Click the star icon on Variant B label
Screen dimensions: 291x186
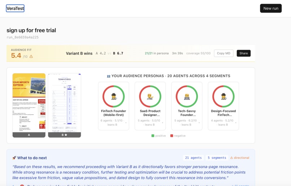66,135
